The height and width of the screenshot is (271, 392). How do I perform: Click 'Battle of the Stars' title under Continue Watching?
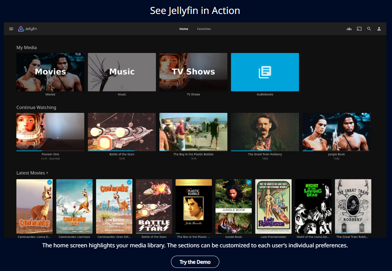(122, 154)
